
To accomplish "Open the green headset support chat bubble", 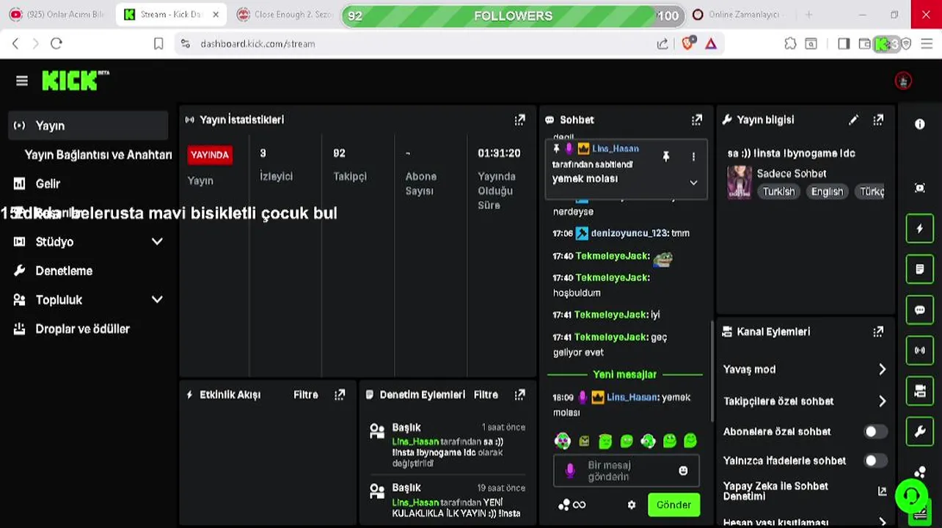I will [x=911, y=496].
